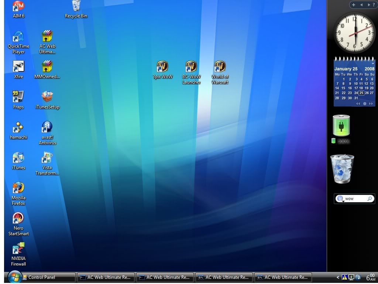
Task: Go to next sidebar gadget page
Action: click(x=368, y=5)
